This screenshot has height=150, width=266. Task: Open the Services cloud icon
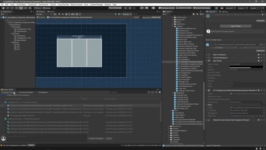[222, 8]
